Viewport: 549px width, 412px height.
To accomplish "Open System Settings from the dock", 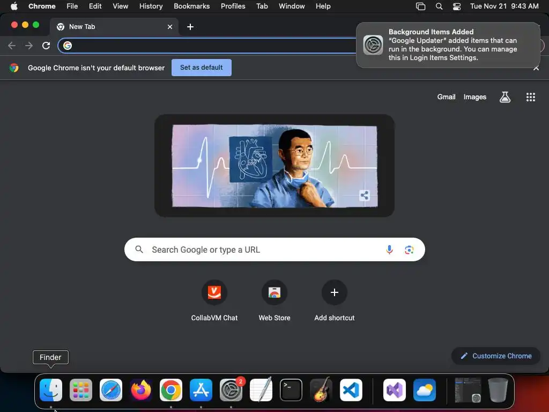I will (231, 389).
